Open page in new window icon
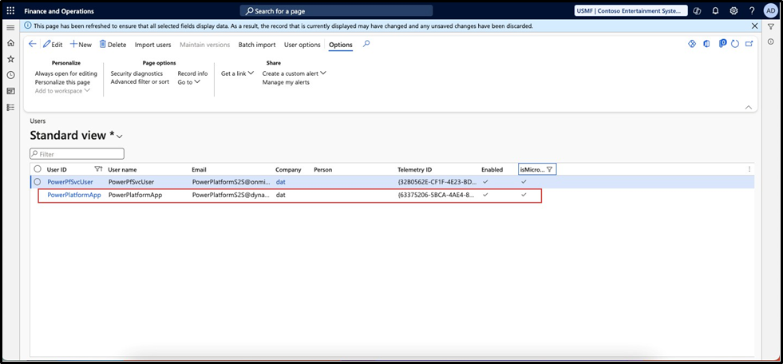The image size is (783, 364). 749,44
